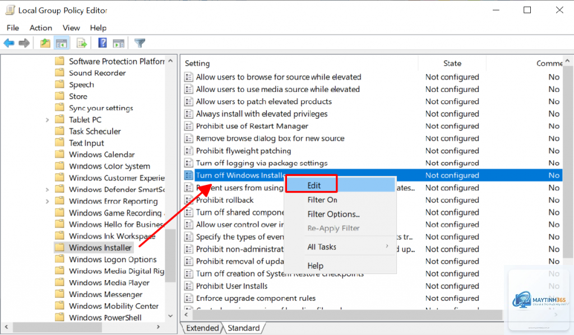This screenshot has width=574, height=335.
Task: Click the tree pane scroll down arrow
Action: pyautogui.click(x=170, y=315)
